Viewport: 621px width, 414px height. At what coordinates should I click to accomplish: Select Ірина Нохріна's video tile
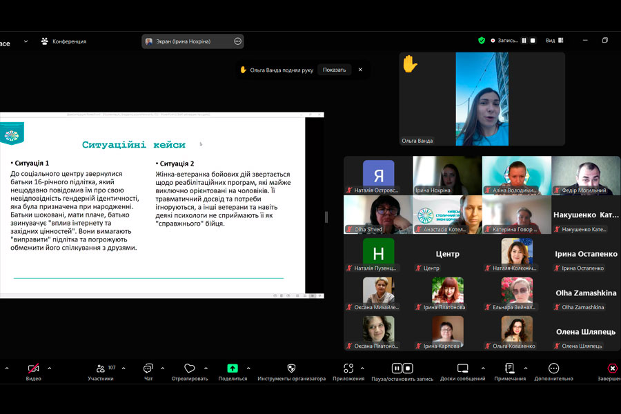[448, 175]
